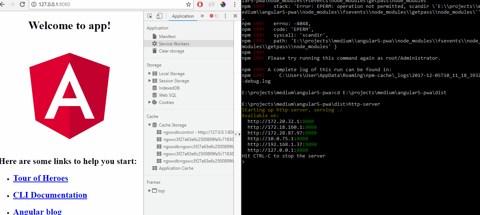Viewport: 480px width, 215px height.
Task: Click the Angular logo image
Action: (70, 96)
